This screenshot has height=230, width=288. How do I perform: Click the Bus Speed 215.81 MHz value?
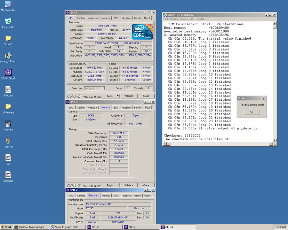pos(94,76)
